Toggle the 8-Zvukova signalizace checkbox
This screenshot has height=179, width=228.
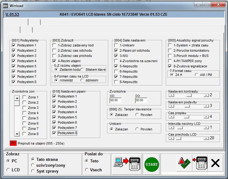point(170,66)
